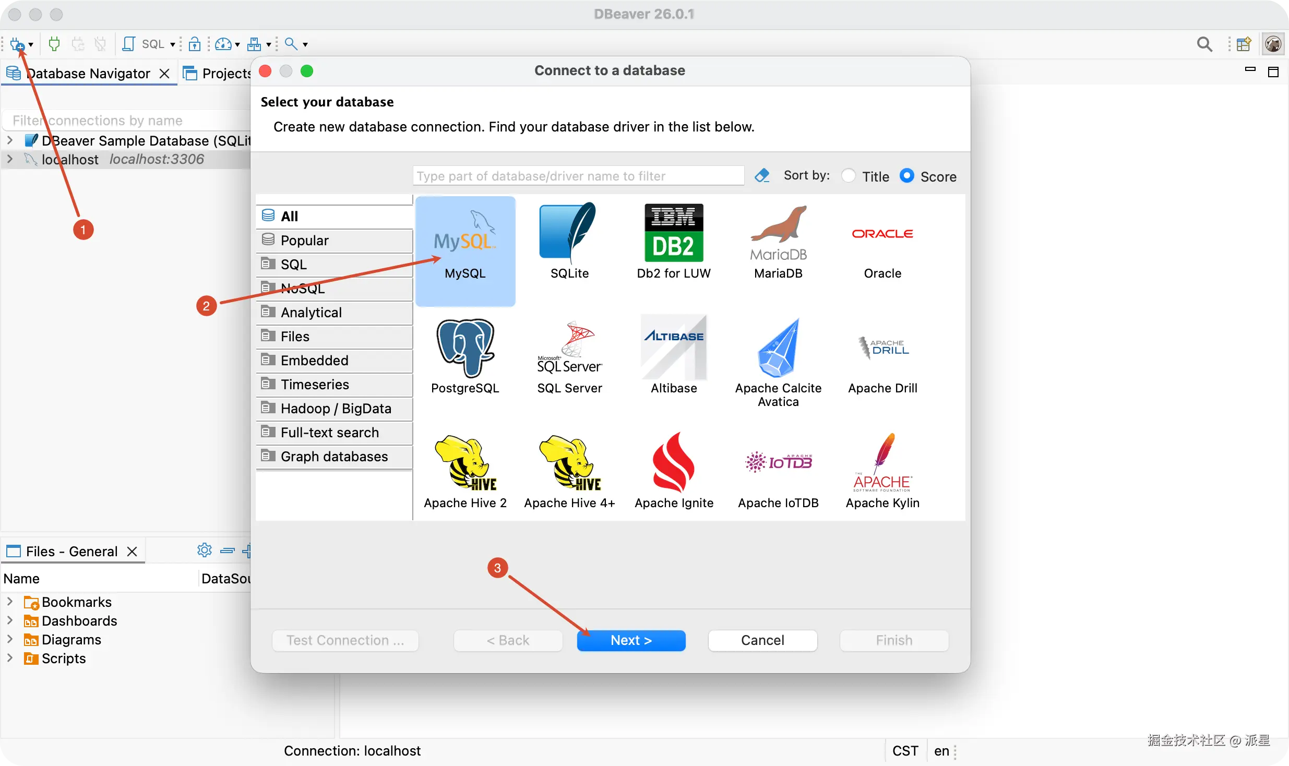Click the filter clear eraser icon

[762, 176]
